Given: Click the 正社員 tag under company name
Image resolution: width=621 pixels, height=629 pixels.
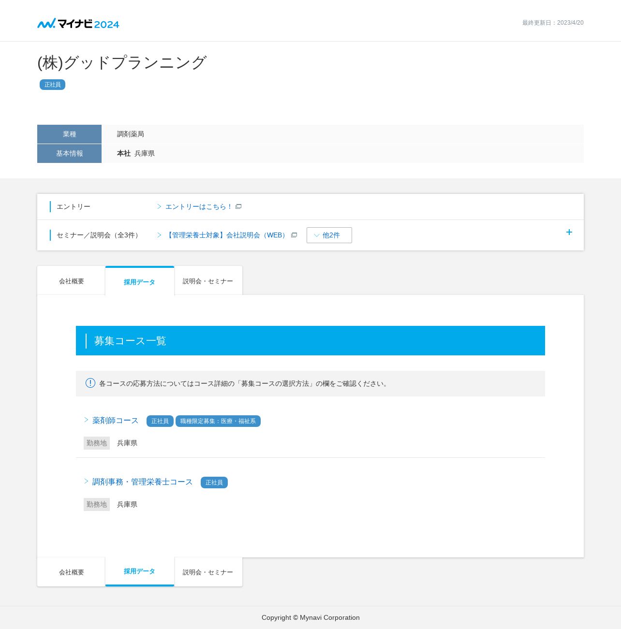Looking at the screenshot, I should 52,85.
